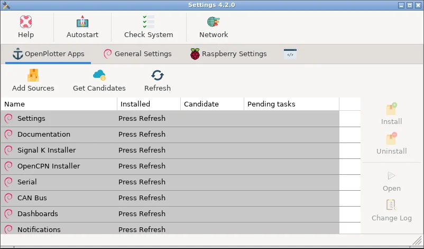Click the Autostart rocket icon

click(x=82, y=22)
